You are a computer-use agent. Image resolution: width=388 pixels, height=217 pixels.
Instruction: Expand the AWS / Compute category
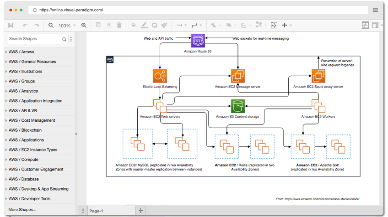point(40,160)
